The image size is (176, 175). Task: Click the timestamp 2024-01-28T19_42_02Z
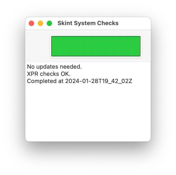click(x=99, y=81)
